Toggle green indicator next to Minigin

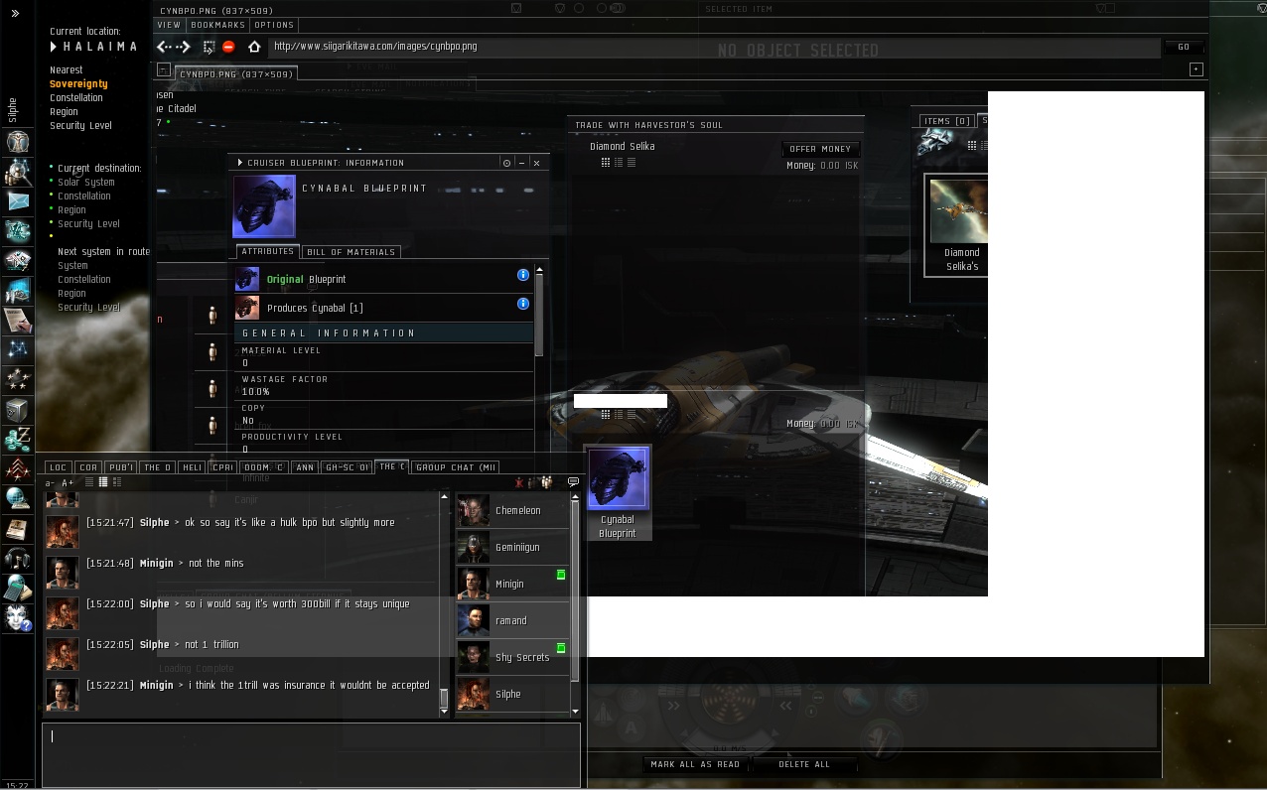pyautogui.click(x=561, y=575)
